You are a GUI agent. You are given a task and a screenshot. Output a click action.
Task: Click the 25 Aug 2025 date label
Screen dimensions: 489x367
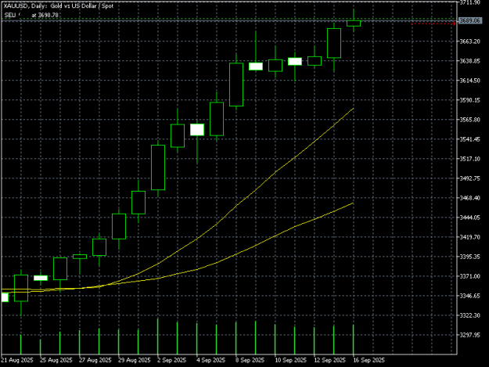[56, 360]
